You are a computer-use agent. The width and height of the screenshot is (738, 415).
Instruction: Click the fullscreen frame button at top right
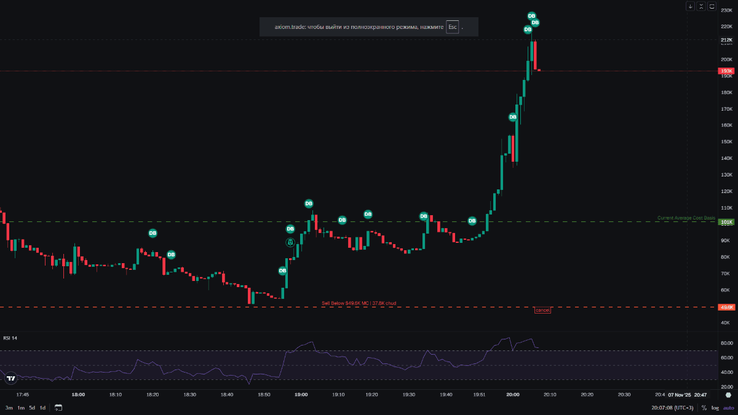(712, 7)
